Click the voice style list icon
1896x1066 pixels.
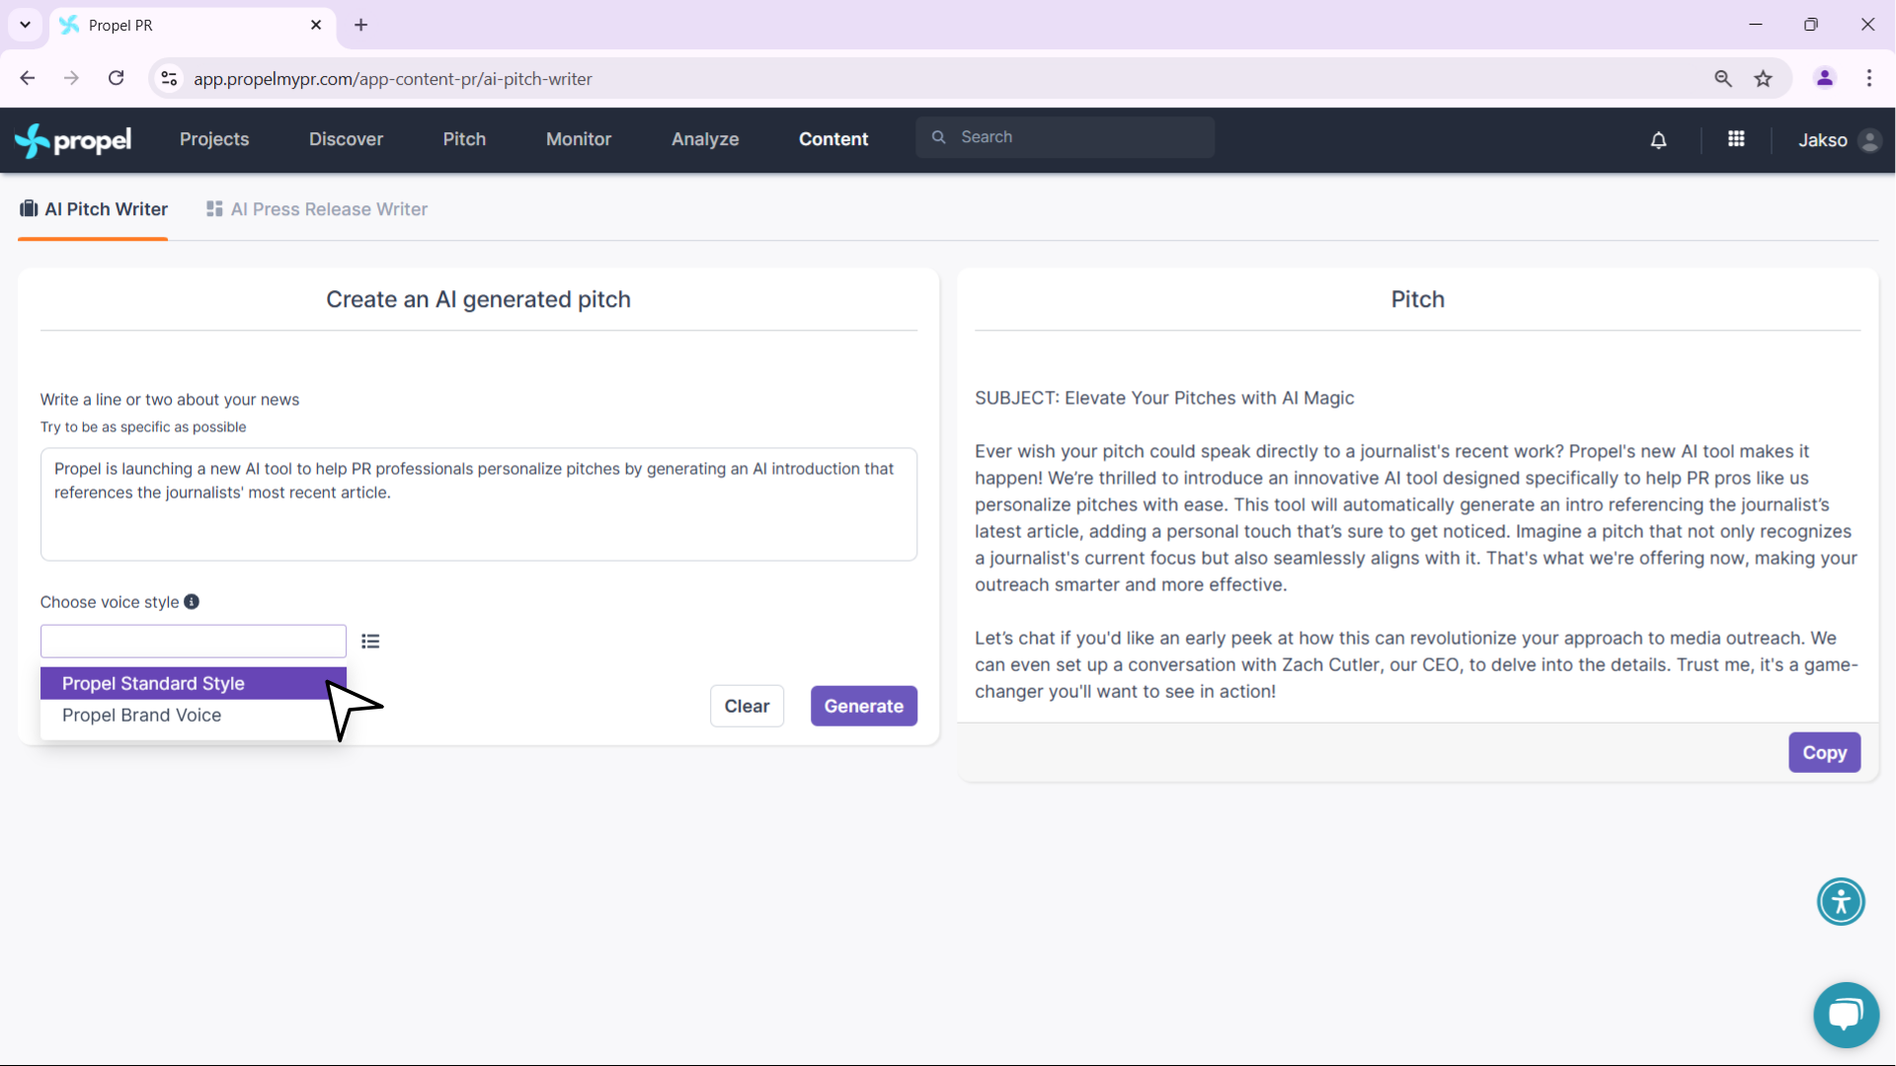click(x=370, y=642)
